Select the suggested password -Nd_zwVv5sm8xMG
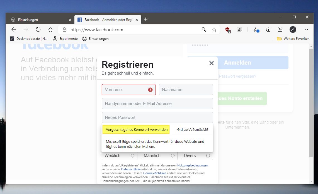Screen dimensions: 318x194 tap(192, 130)
